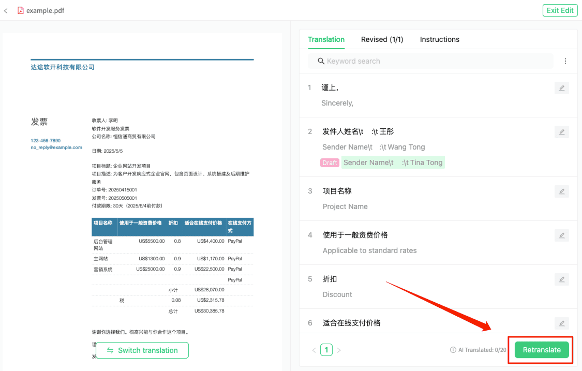Image resolution: width=582 pixels, height=371 pixels.
Task: Click edit icon for 'Project Name' row
Action: tap(561, 191)
